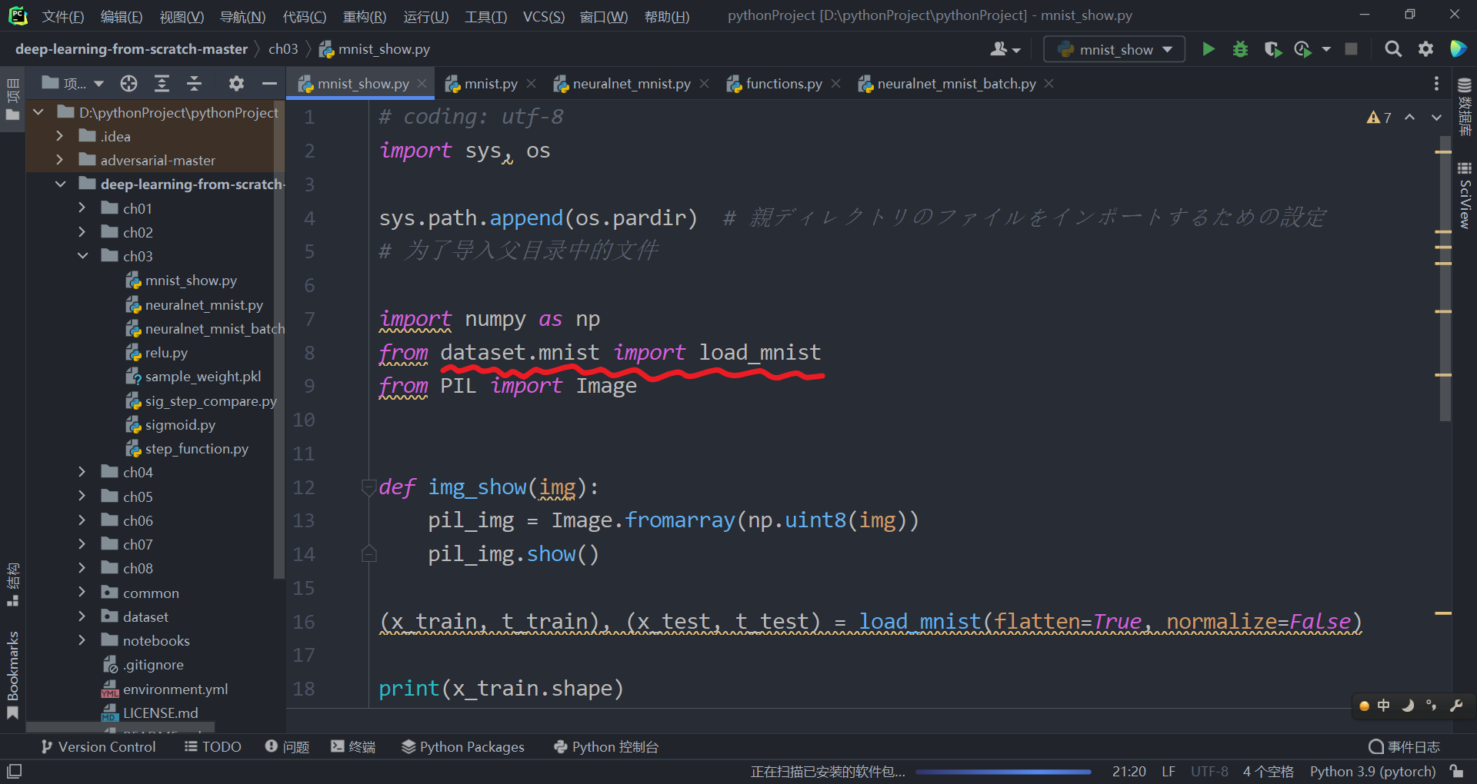Open the VCS(S) menu
Screen dimensions: 1477x784
tap(544, 16)
